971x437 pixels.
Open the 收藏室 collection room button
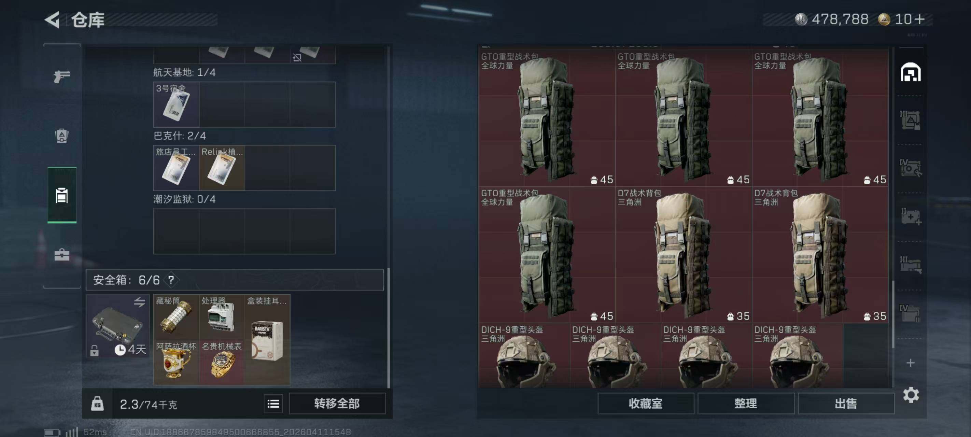click(x=645, y=404)
